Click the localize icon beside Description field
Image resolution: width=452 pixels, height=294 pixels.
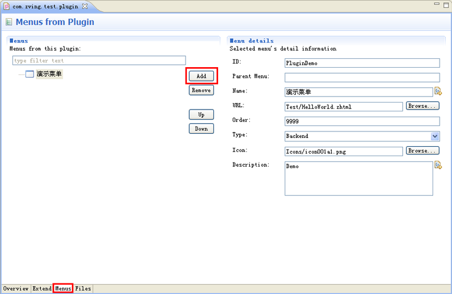click(437, 166)
